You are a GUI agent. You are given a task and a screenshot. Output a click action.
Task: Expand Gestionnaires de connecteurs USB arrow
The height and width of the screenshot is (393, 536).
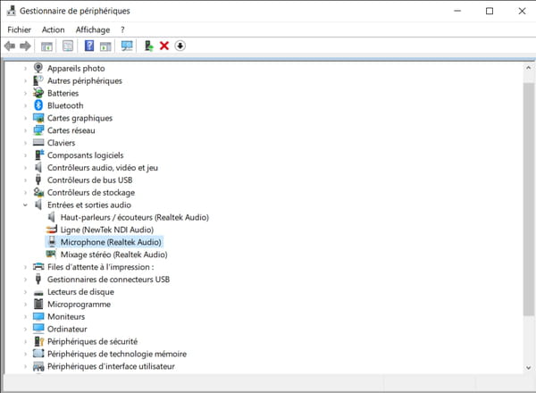(x=25, y=280)
